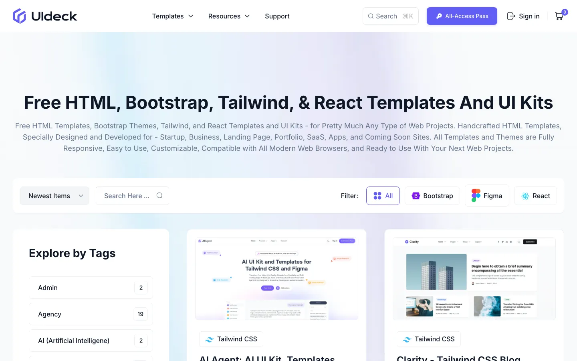577x361 pixels.
Task: Open the Clarity blog template preview thumbnail
Action: 474,279
